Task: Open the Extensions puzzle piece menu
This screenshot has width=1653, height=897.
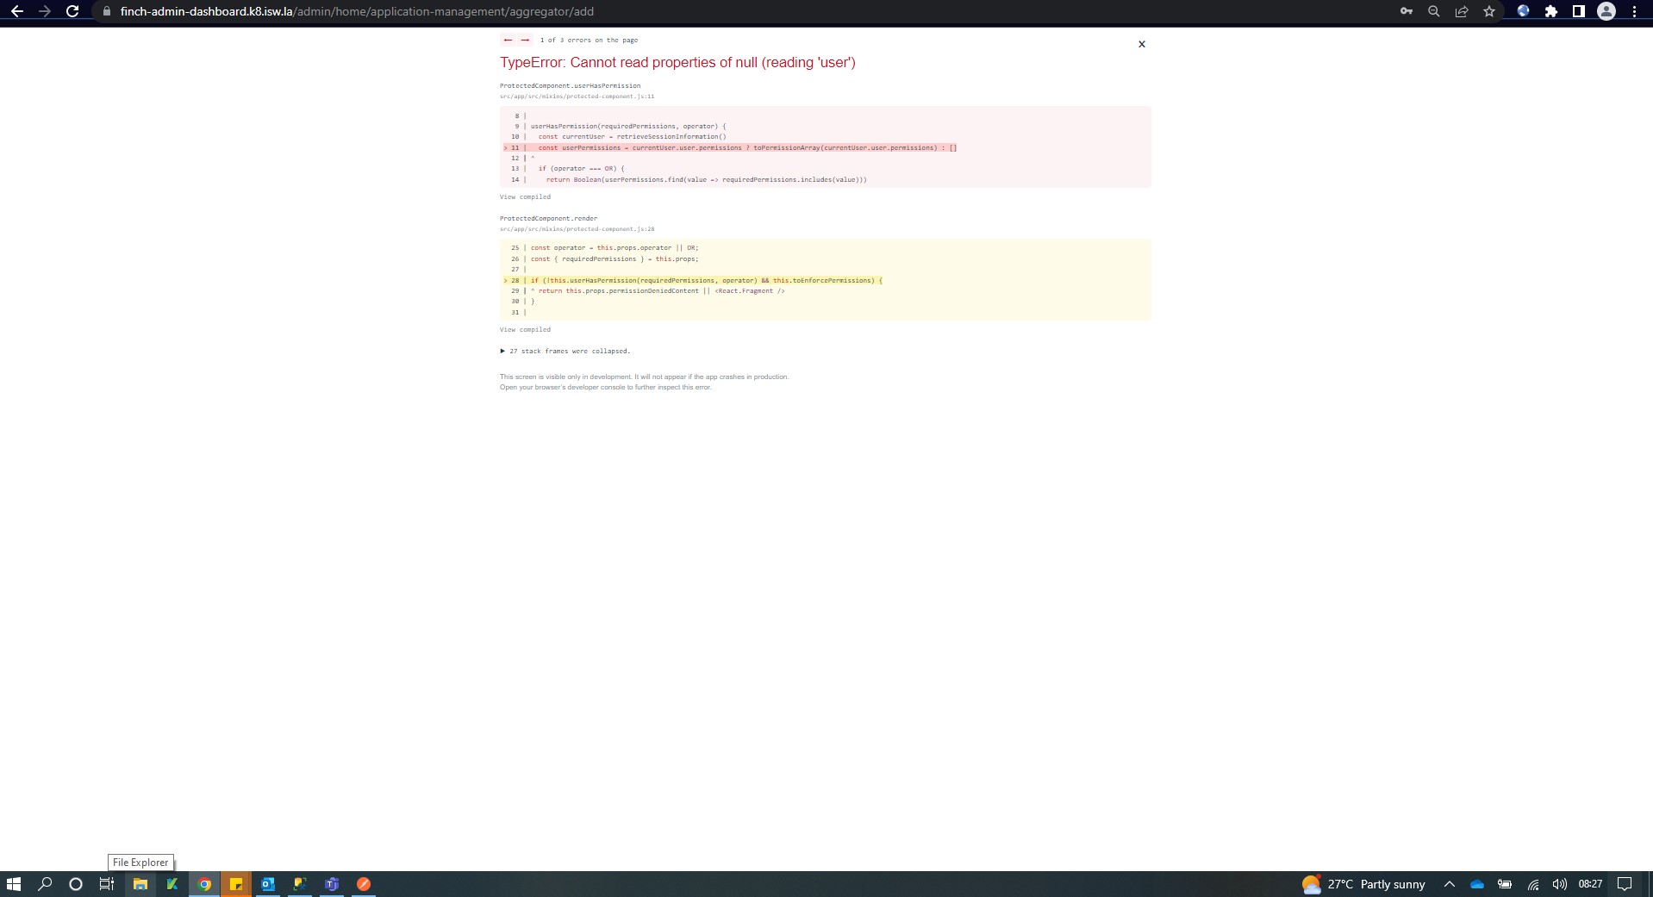Action: click(x=1551, y=11)
